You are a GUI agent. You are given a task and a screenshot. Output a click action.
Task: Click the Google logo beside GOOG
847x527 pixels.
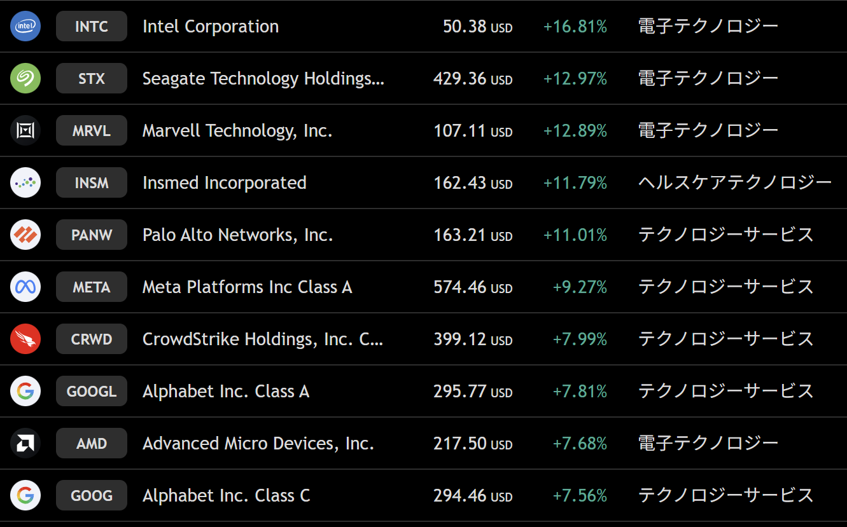(25, 496)
